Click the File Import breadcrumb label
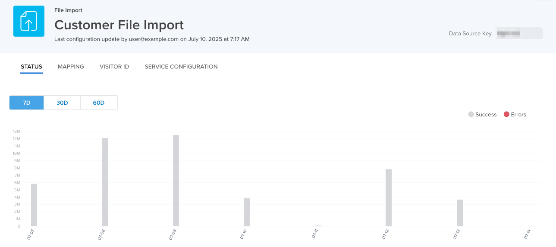The height and width of the screenshot is (247, 556). (68, 10)
